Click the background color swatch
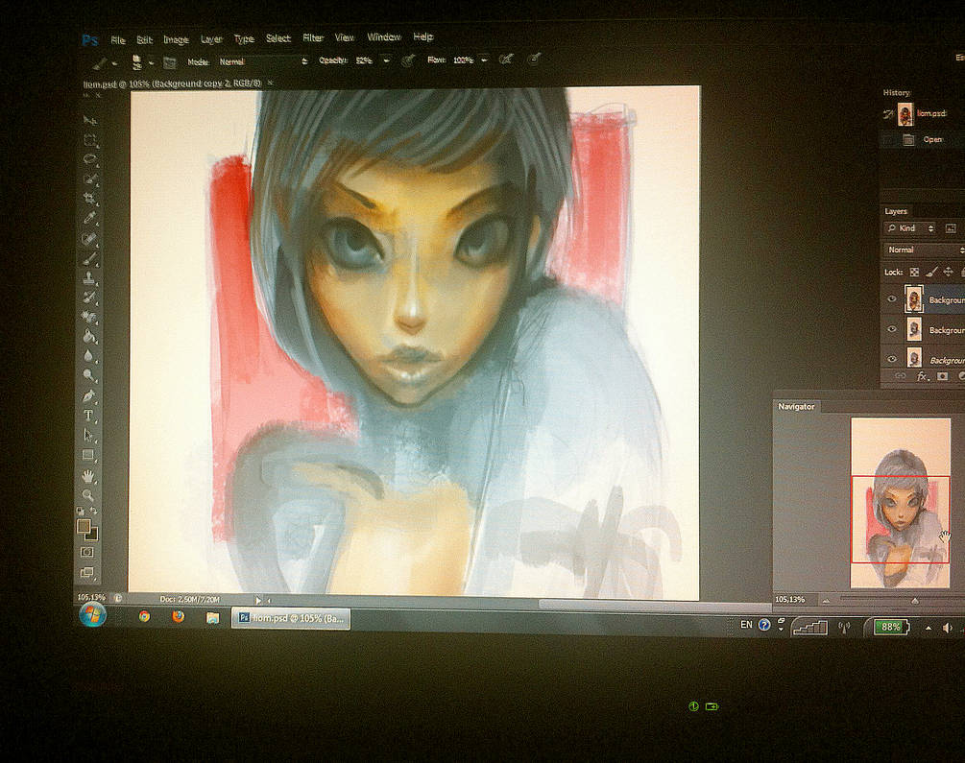This screenshot has width=965, height=763. pyautogui.click(x=93, y=536)
